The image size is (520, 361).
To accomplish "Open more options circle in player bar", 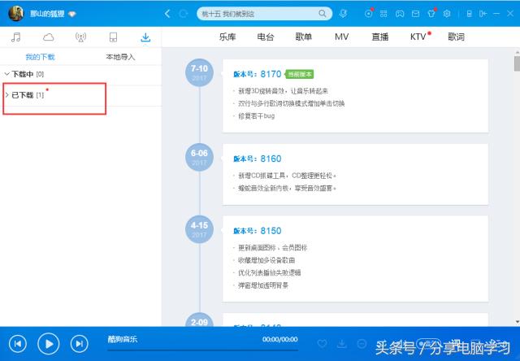I will [x=362, y=344].
